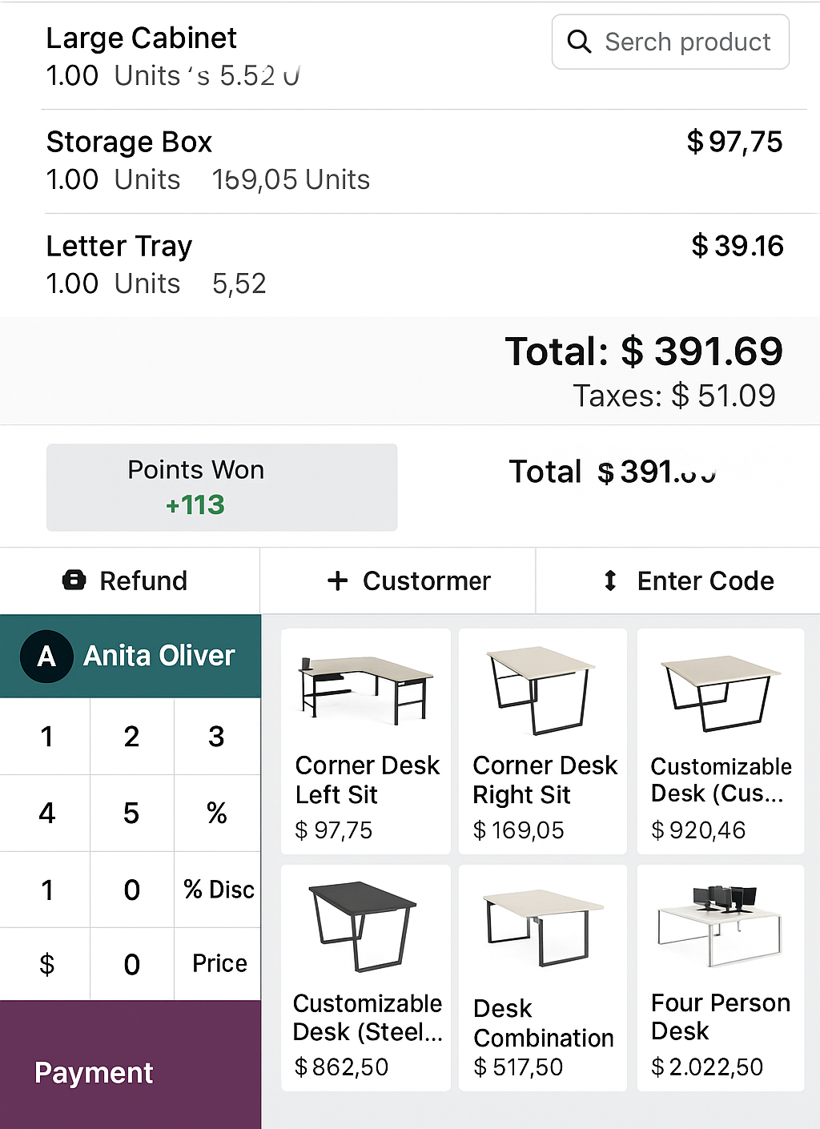Focus the Serch product field
The image size is (820, 1129).
(670, 42)
